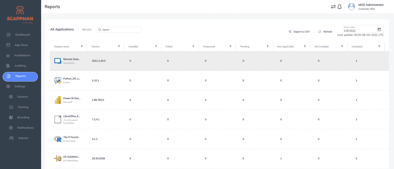Open the Admins page
The width and height of the screenshot is (394, 169).
point(23,138)
